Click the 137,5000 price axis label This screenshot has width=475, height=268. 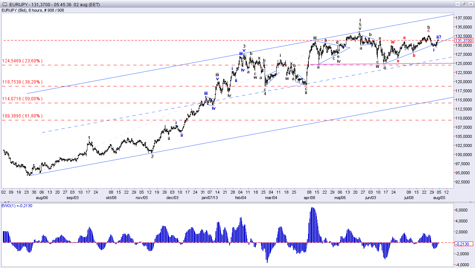[x=464, y=18]
